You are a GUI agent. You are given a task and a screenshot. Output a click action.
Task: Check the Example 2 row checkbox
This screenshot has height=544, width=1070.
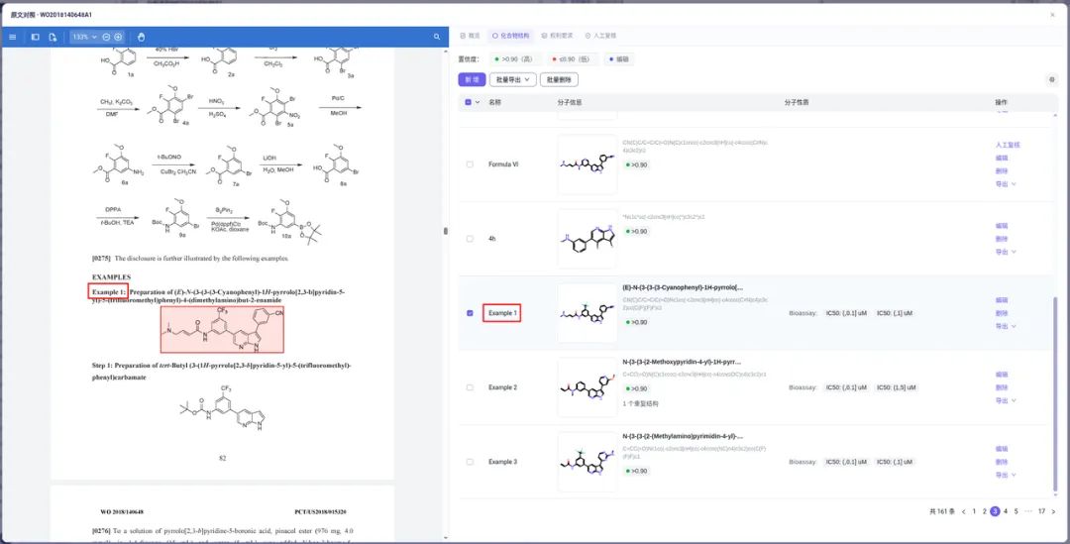[470, 387]
